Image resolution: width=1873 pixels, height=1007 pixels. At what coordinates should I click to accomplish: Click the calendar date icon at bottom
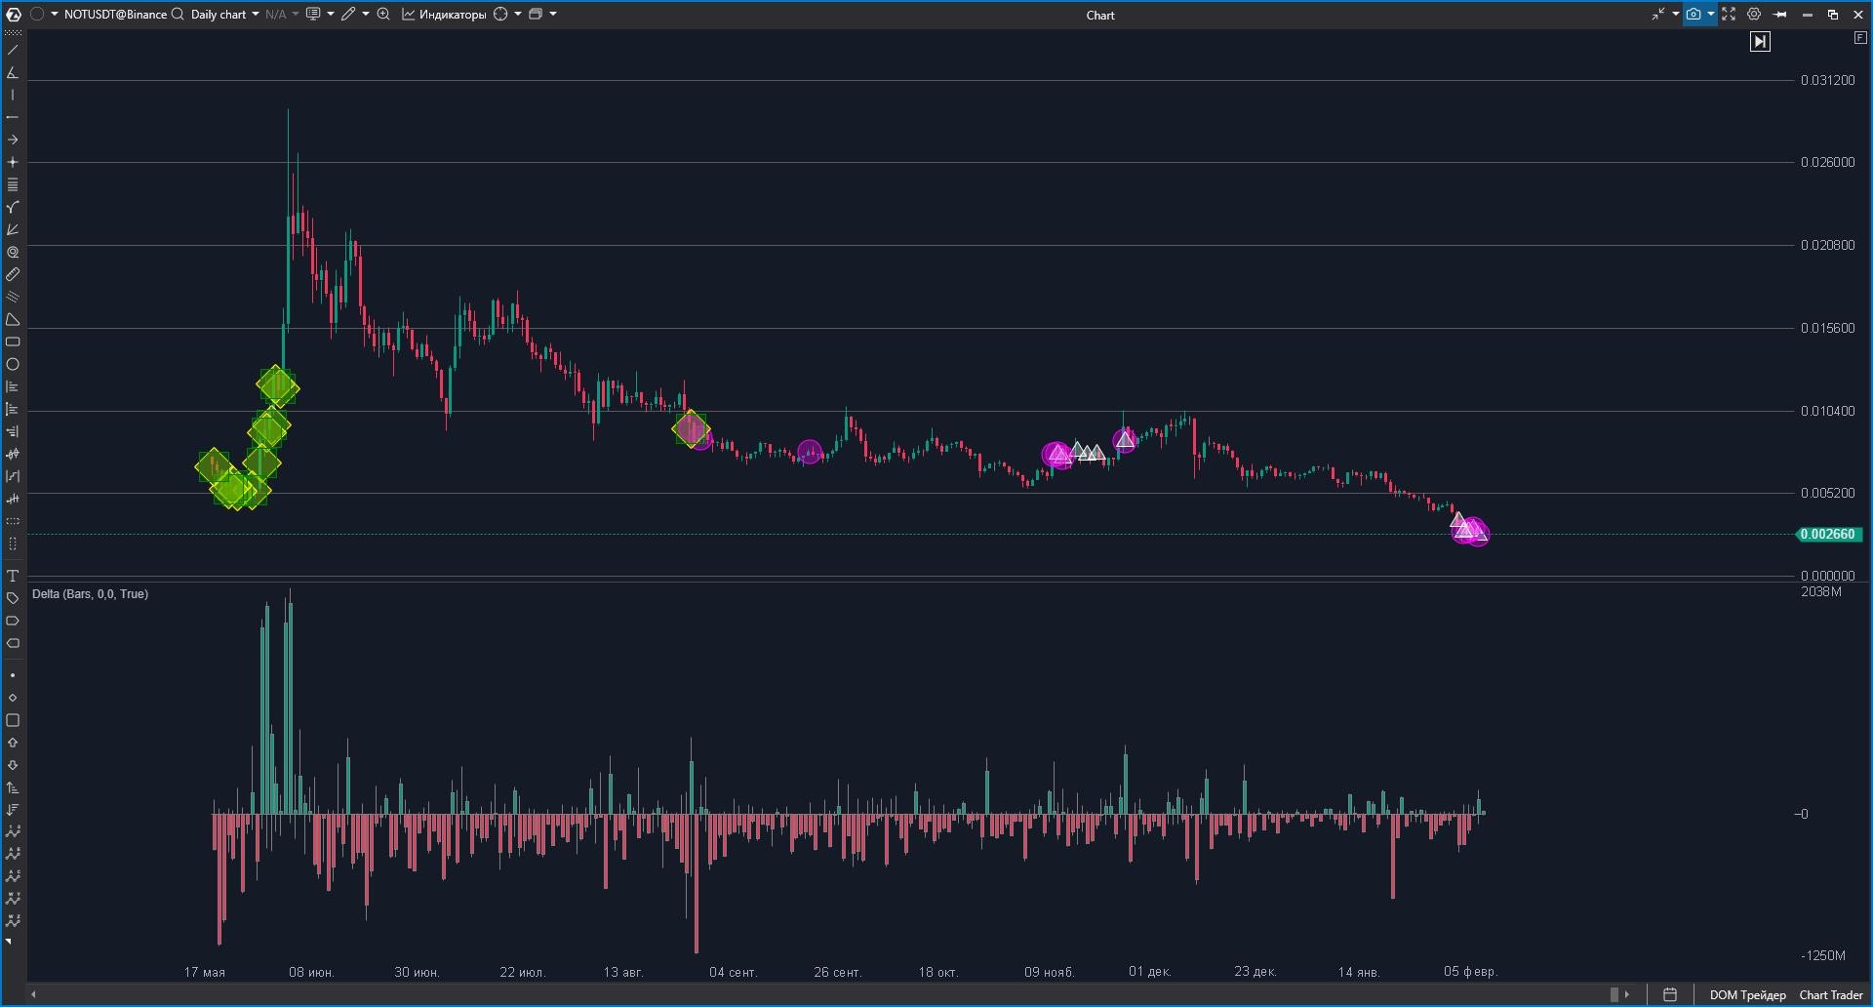point(1670,995)
